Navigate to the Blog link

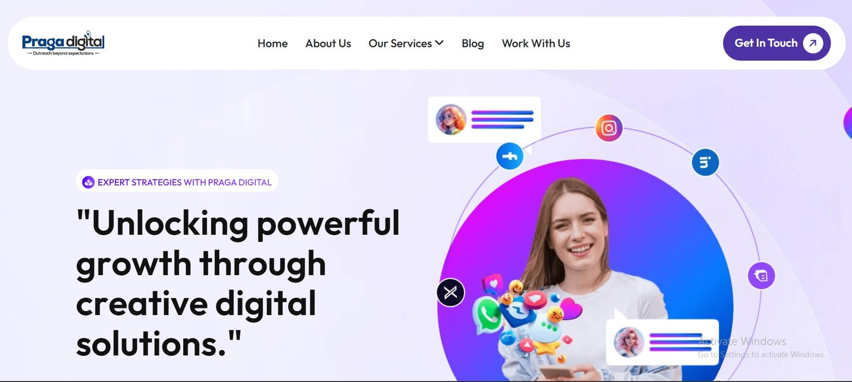click(x=473, y=43)
